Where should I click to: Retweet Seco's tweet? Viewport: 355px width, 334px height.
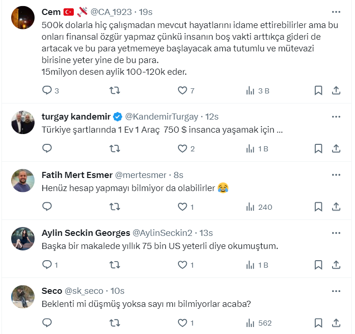114,323
